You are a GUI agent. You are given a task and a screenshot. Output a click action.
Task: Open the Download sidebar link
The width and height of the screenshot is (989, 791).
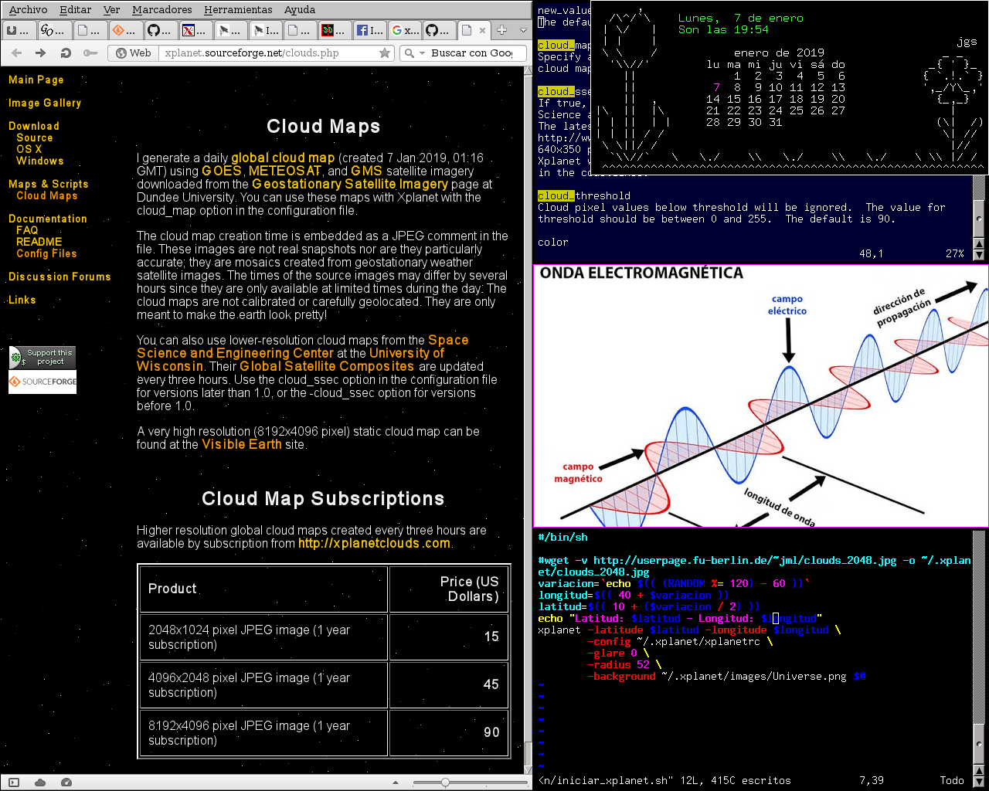tap(34, 126)
